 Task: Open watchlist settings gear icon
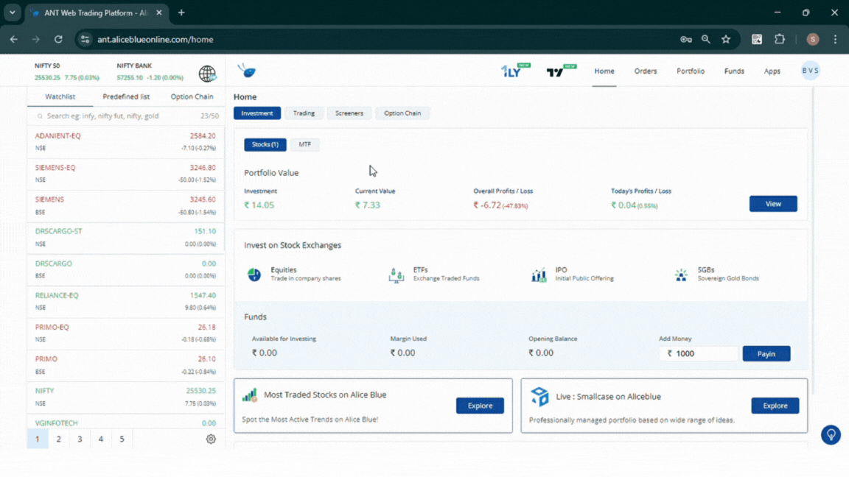(211, 439)
